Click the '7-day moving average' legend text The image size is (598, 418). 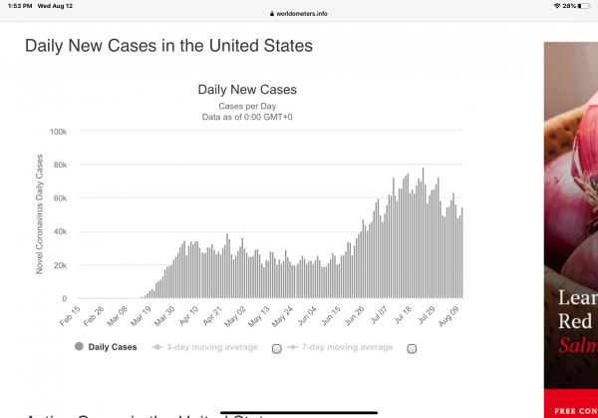[346, 347]
